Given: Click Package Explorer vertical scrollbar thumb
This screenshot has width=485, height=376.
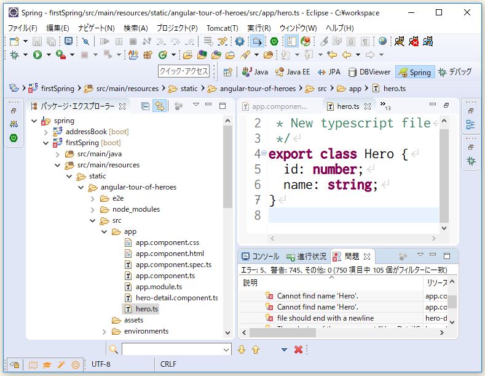Looking at the screenshot, I should (x=227, y=167).
